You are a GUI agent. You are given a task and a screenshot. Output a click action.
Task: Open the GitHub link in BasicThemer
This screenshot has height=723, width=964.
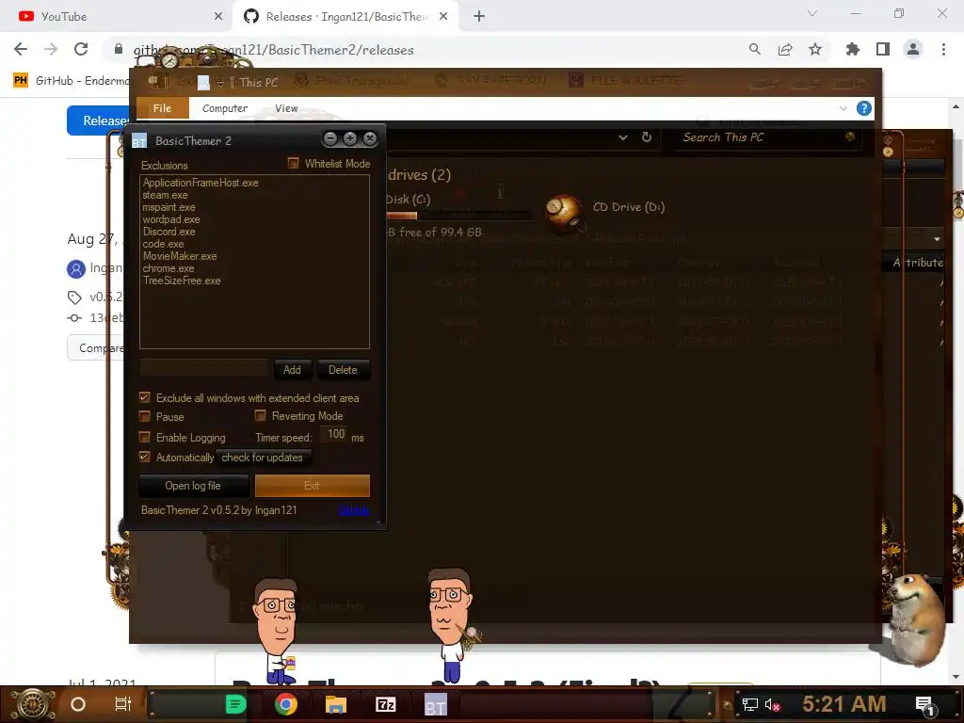point(353,510)
